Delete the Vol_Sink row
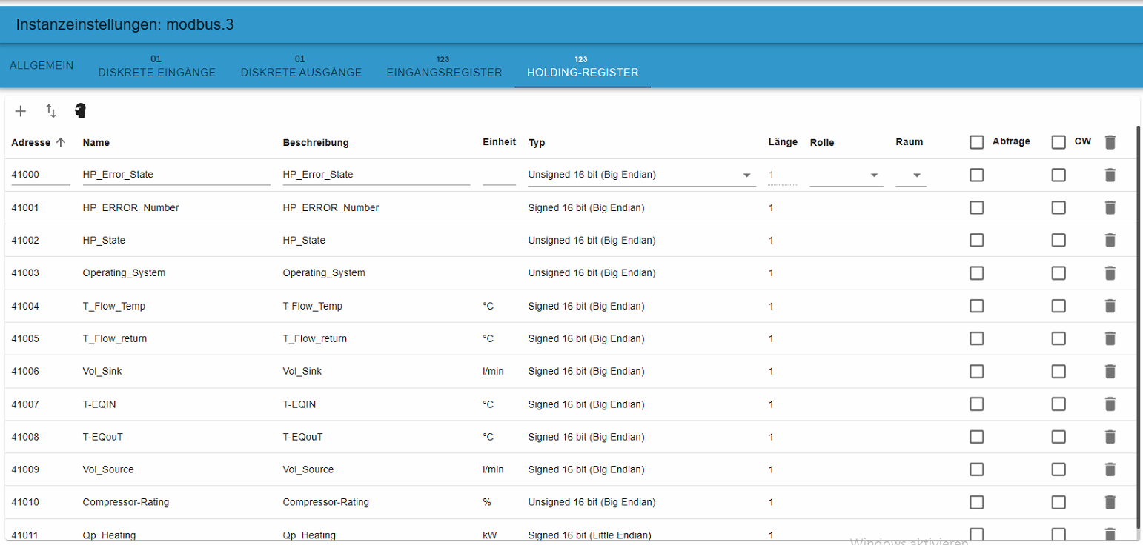Viewport: 1143px width, 545px height. [1110, 371]
